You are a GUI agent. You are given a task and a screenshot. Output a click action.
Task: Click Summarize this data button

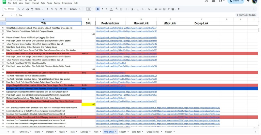coord(247,15)
